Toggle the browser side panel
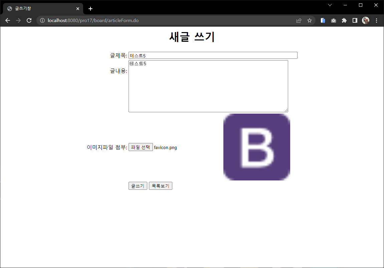The height and width of the screenshot is (268, 384). 355,21
